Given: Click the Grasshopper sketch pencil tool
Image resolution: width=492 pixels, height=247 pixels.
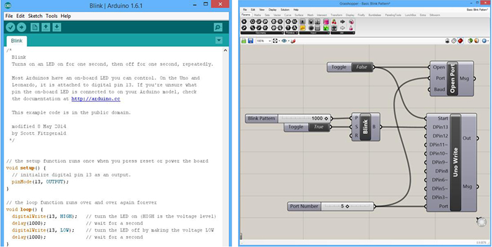Looking at the screenshot, I should coord(293,41).
